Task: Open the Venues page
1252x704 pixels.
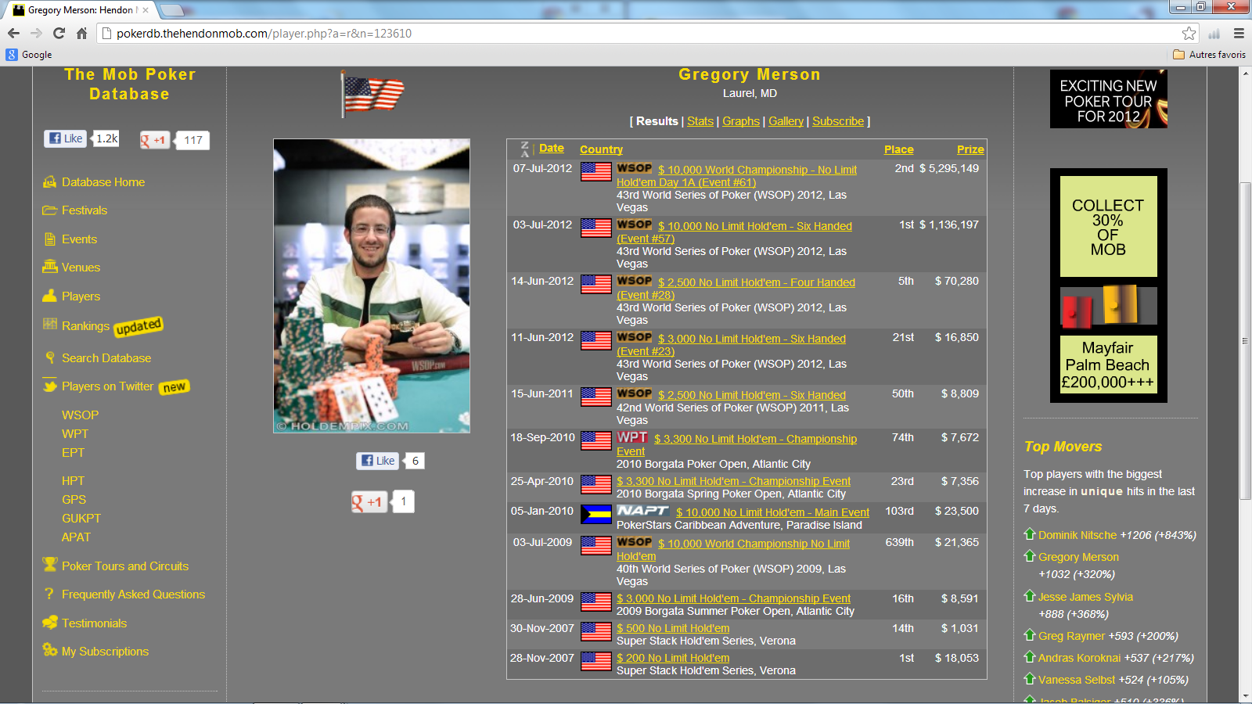Action: (81, 268)
